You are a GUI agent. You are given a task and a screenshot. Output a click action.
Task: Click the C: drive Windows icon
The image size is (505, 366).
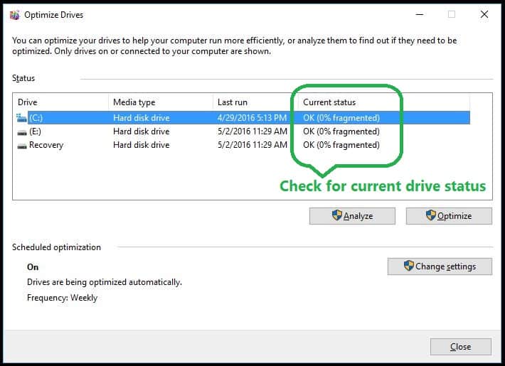21,118
